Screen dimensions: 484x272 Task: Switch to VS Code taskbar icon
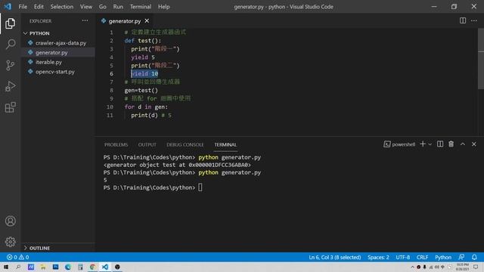point(105,267)
